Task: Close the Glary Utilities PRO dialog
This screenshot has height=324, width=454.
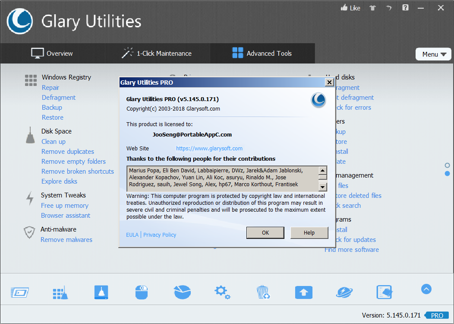Action: [329, 83]
